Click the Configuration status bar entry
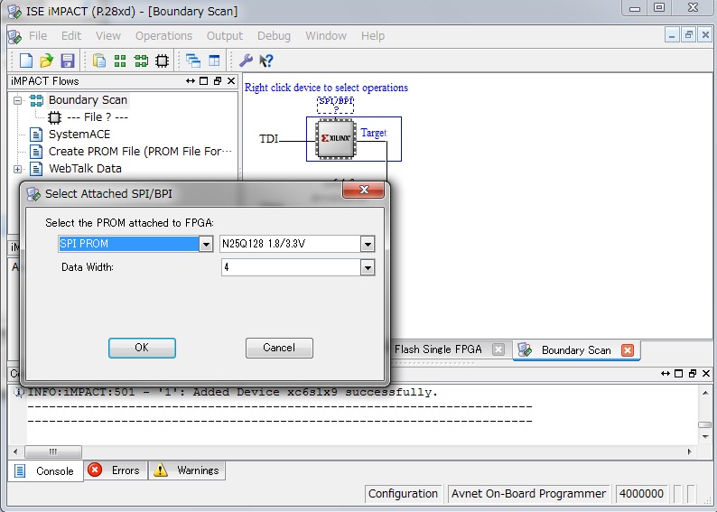Image resolution: width=717 pixels, height=512 pixels. tap(403, 494)
